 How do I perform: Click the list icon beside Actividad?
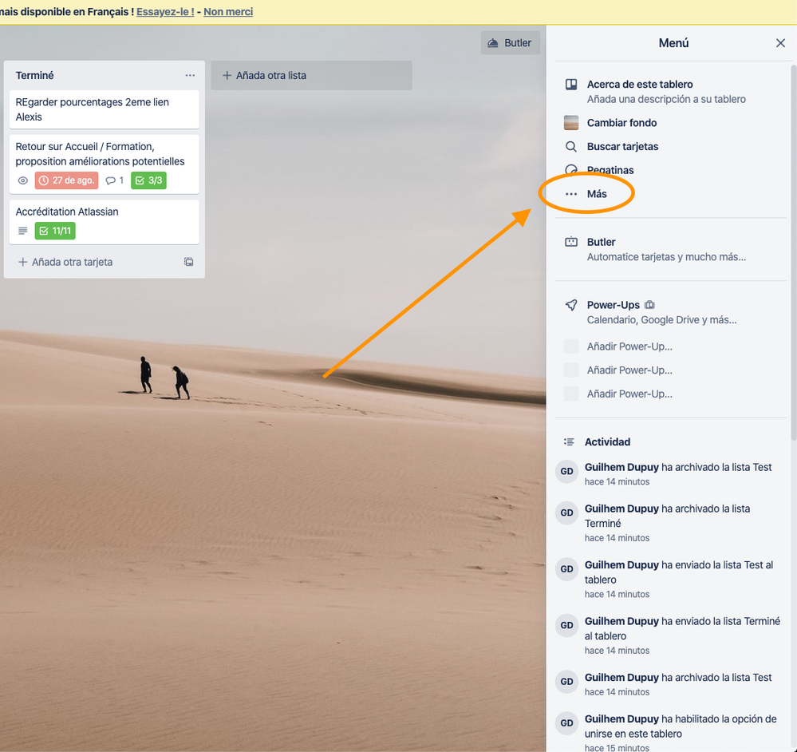tap(569, 441)
